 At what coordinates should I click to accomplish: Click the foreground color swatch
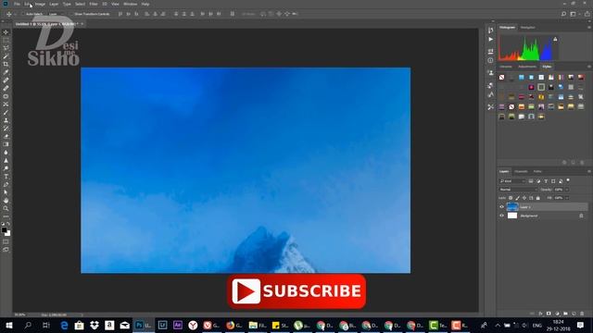tap(4, 230)
